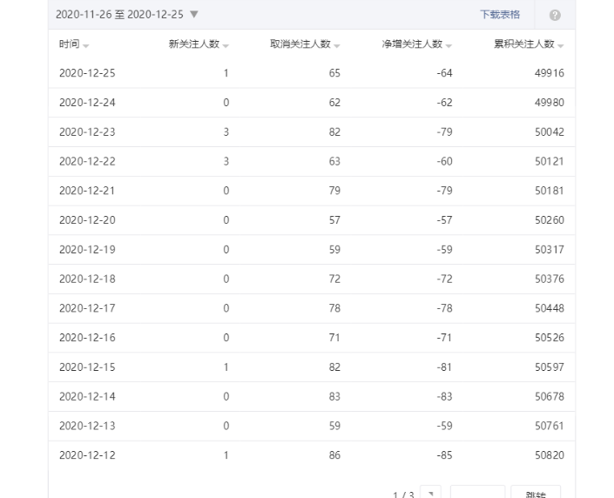Screen dimensions: 614x498
Task: Click unfollow count 63 for 2020-12-22
Action: click(x=334, y=161)
